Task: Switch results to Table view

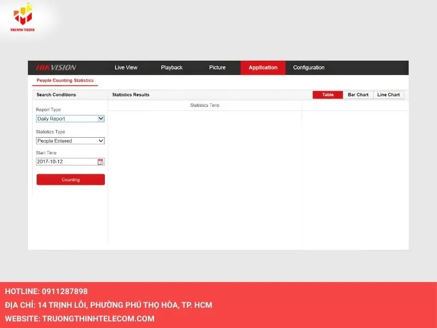Action: [x=328, y=95]
